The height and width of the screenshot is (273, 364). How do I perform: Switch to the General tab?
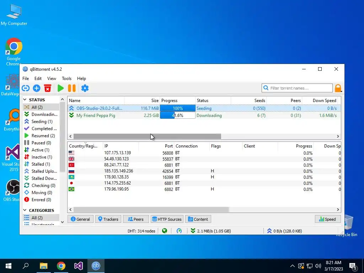point(80,219)
